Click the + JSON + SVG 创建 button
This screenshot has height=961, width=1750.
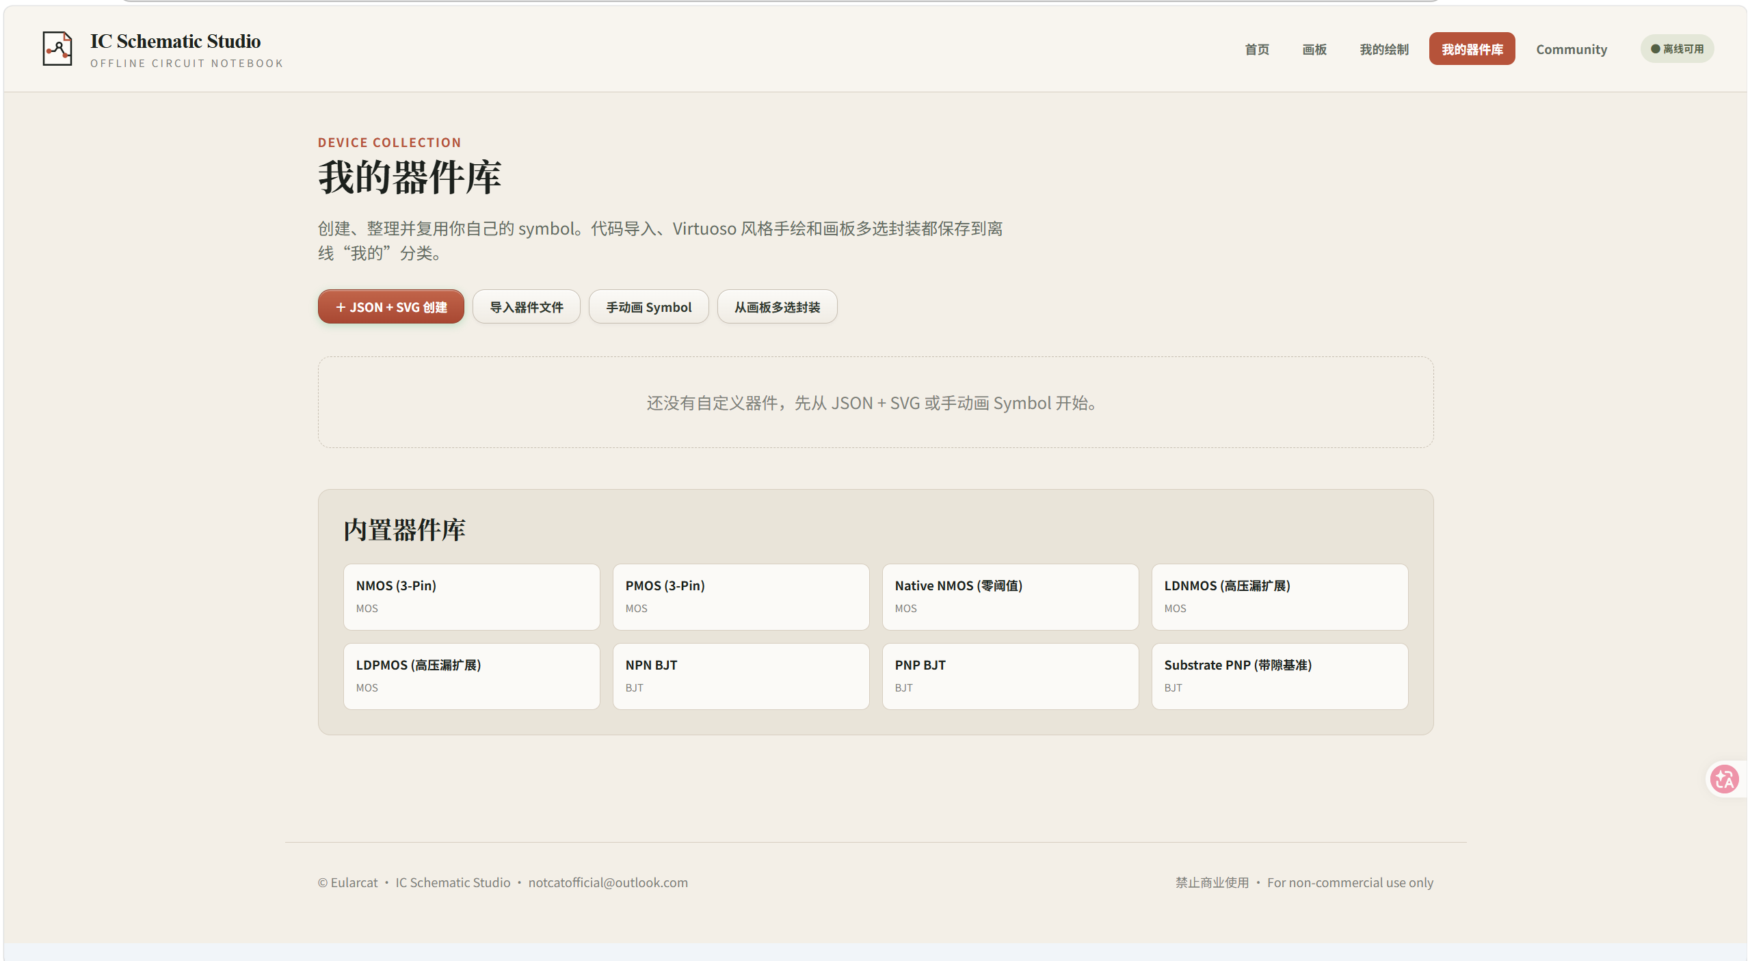(390, 307)
